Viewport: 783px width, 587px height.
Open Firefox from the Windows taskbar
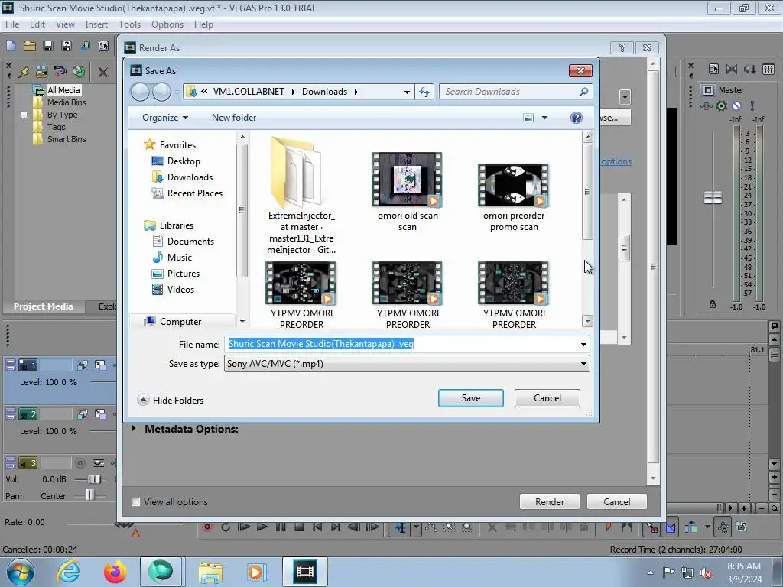tap(115, 572)
